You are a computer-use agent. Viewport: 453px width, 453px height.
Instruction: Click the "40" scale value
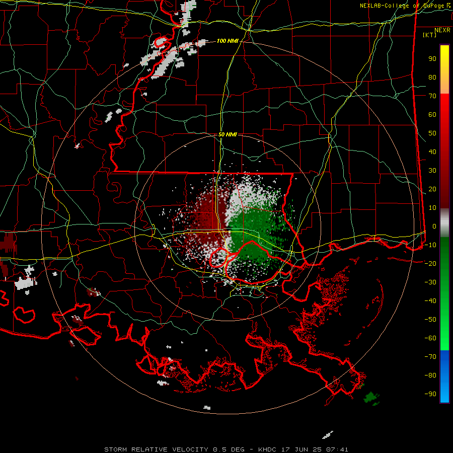point(432,152)
